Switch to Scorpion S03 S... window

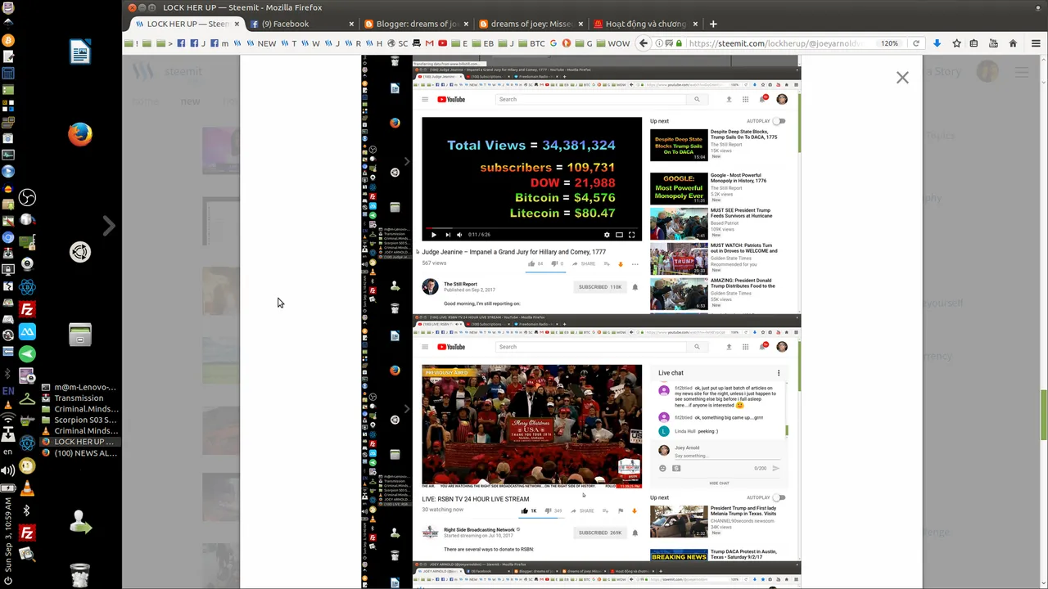(x=79, y=420)
